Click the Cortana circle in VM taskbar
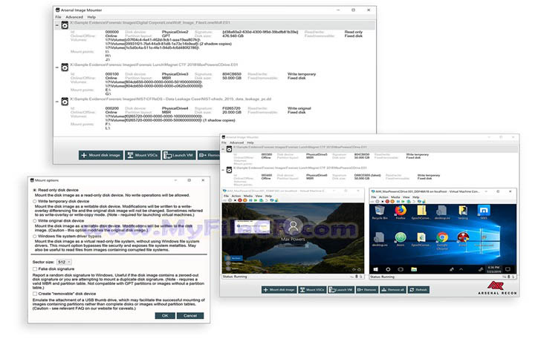The image size is (535, 356). [x=388, y=269]
